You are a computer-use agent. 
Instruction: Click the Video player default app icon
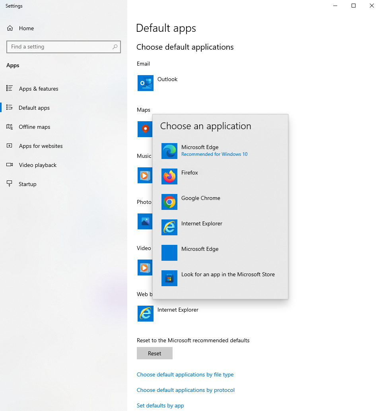click(145, 268)
